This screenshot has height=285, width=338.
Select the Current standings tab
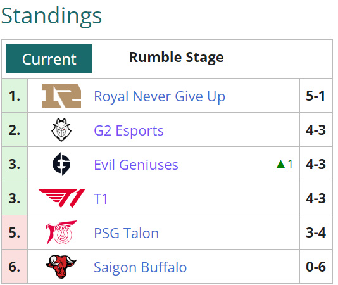click(x=49, y=59)
